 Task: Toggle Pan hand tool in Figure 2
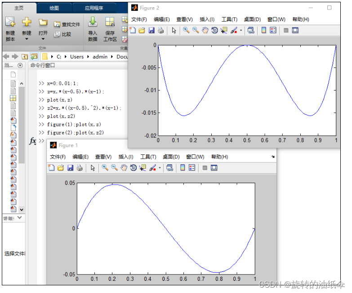[205, 30]
